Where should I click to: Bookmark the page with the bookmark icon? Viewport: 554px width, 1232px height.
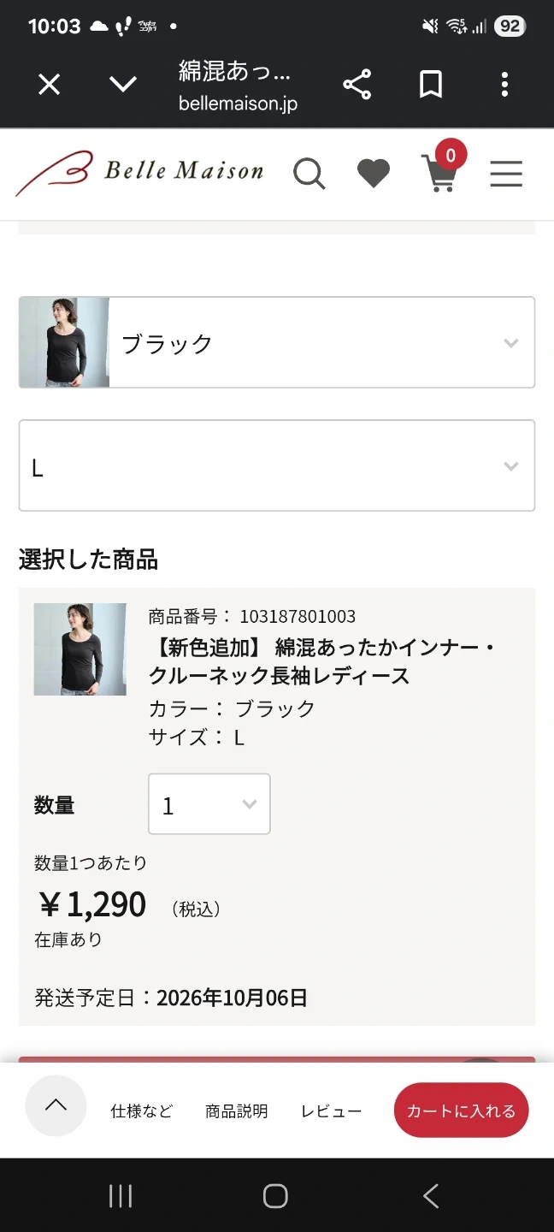(431, 84)
